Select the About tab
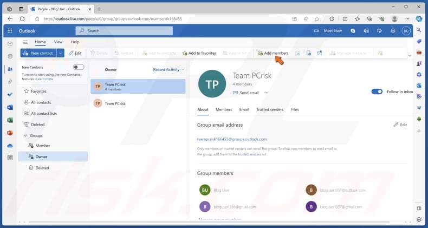 pyautogui.click(x=203, y=109)
